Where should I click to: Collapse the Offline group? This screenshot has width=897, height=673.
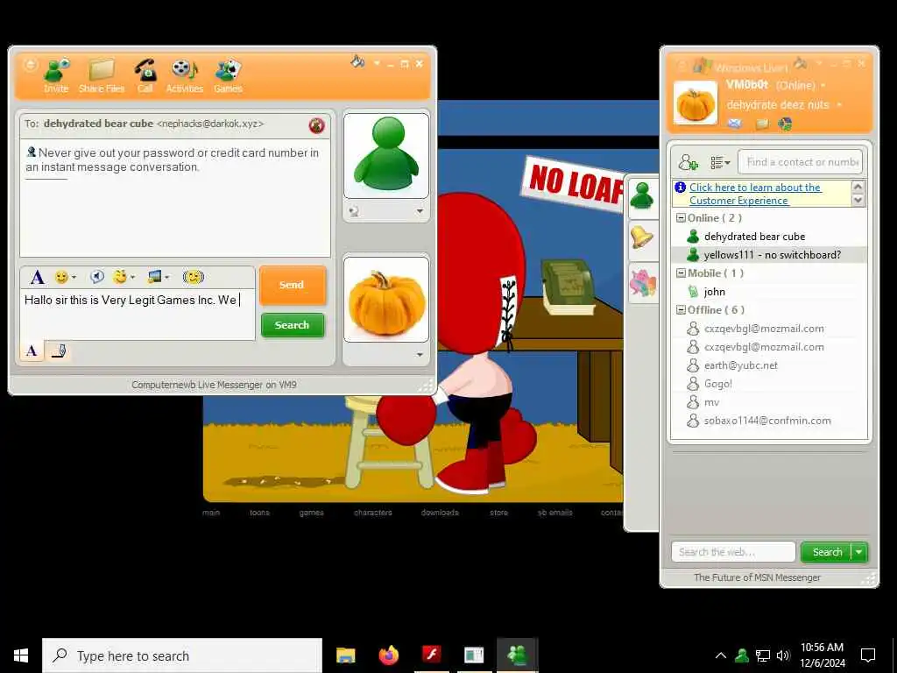coord(681,309)
